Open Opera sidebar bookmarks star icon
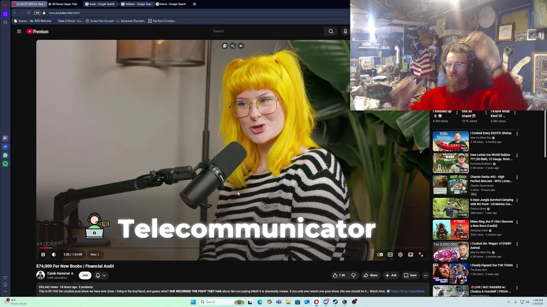Viewport: 547px width, 307px height. point(5,22)
